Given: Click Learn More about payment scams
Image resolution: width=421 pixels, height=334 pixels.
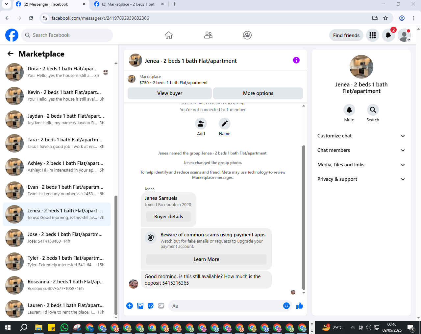Looking at the screenshot, I should 206,259.
